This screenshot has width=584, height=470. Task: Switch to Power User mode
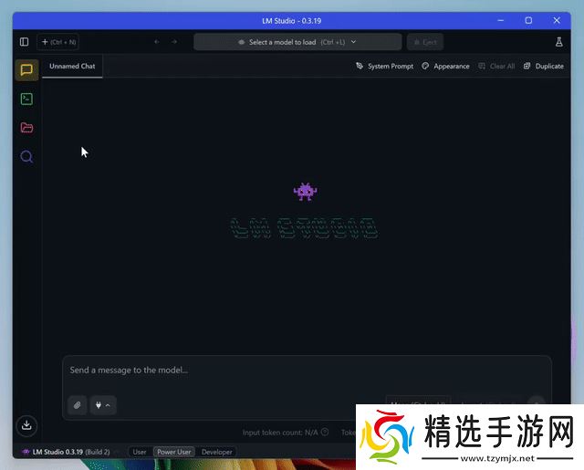pos(173,452)
